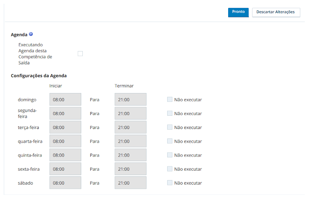Select sexta-feira start time field

point(65,169)
